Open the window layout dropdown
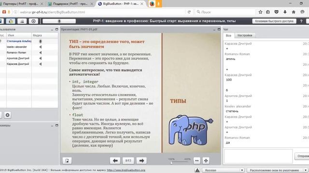 click(277, 170)
